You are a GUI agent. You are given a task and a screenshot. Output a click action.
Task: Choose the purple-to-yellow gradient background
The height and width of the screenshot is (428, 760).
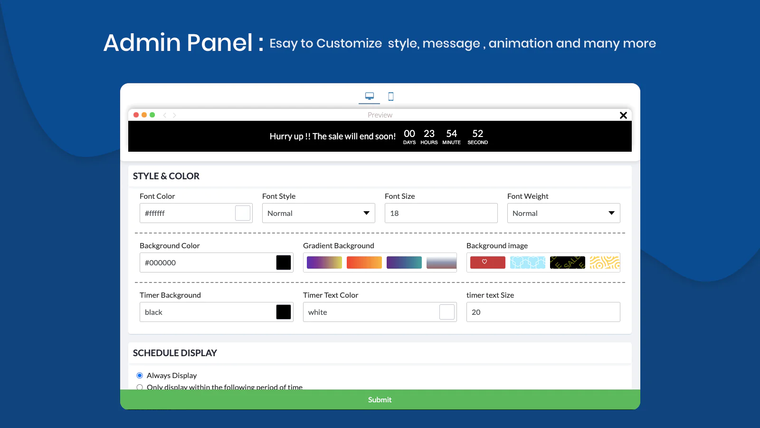click(x=324, y=263)
